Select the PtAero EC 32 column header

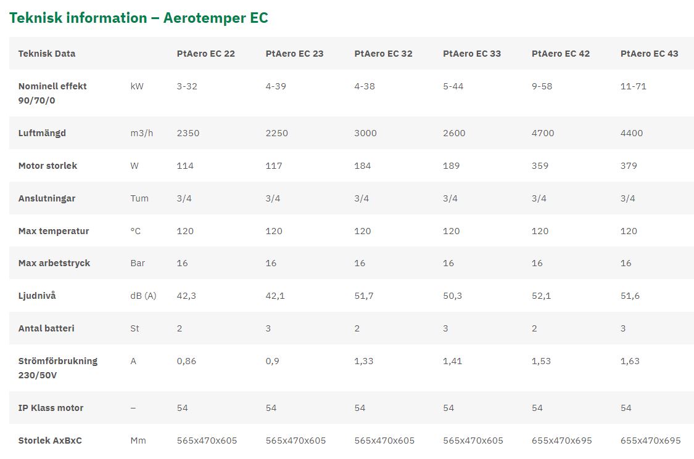point(383,54)
